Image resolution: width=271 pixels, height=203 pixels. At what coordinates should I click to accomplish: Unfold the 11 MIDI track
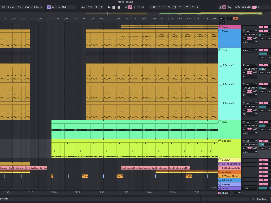pyautogui.click(x=220, y=160)
